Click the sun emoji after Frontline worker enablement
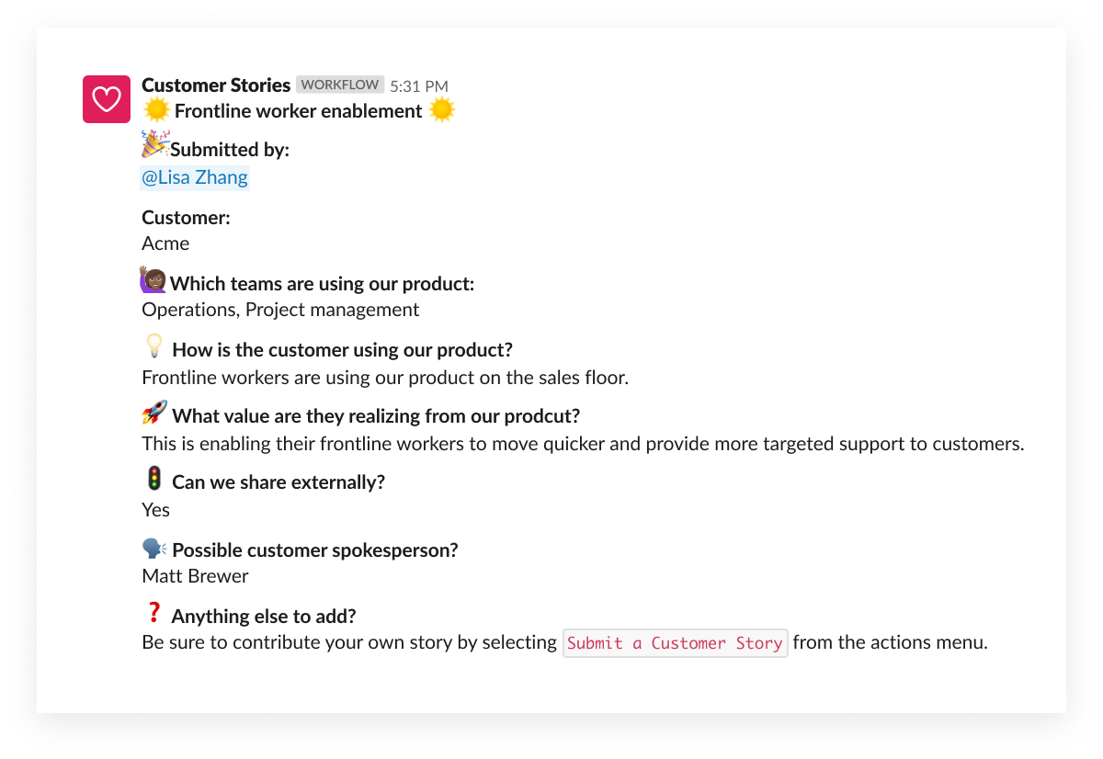Viewport: 1103px width, 759px height. pos(442,111)
